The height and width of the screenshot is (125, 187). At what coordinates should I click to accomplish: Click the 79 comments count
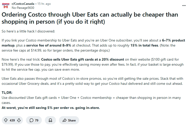[x=37, y=120]
